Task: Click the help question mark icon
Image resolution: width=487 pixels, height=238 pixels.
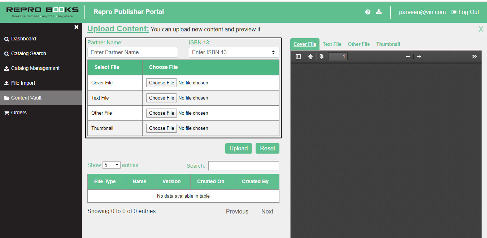Action: (x=368, y=12)
